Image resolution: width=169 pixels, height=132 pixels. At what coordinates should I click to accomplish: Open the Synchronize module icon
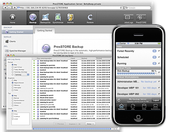pyautogui.click(x=58, y=19)
